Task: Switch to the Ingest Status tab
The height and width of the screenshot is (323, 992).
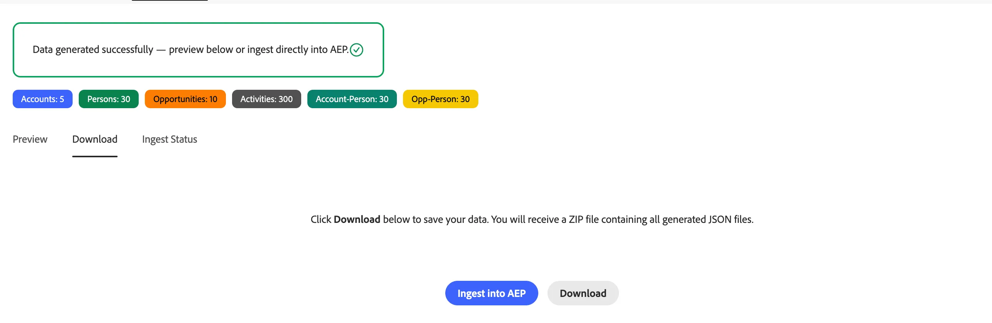Action: point(169,140)
